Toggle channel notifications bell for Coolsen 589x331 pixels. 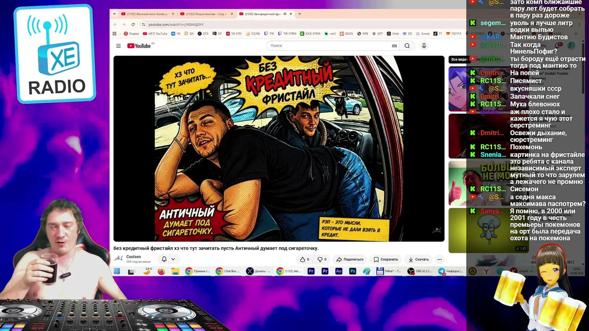[164, 259]
